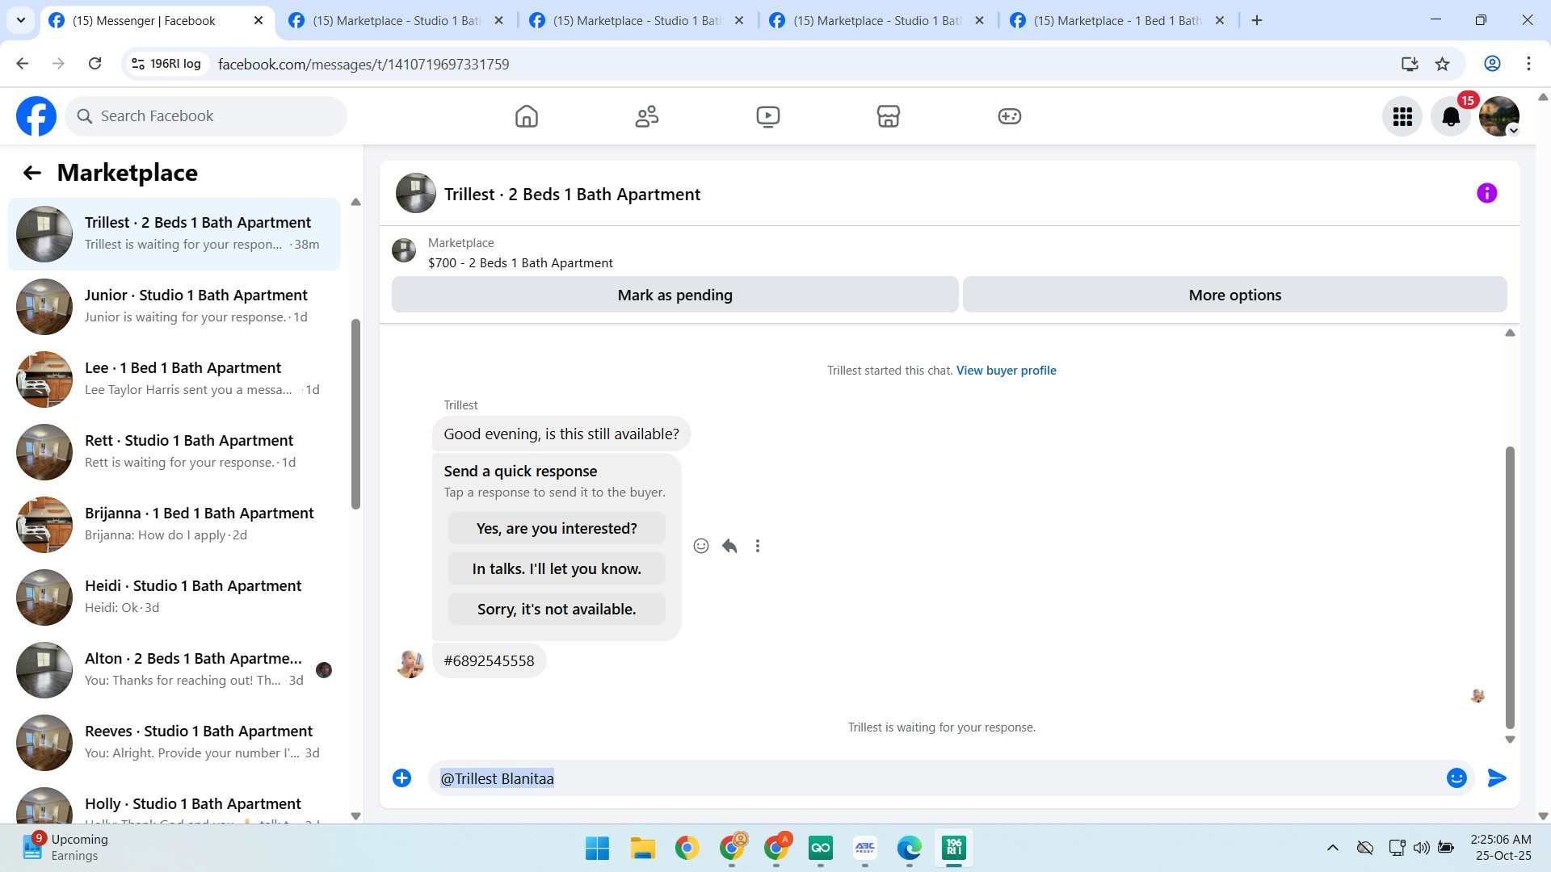Open emoji picker in message composer
The height and width of the screenshot is (872, 1551).
pyautogui.click(x=1456, y=778)
